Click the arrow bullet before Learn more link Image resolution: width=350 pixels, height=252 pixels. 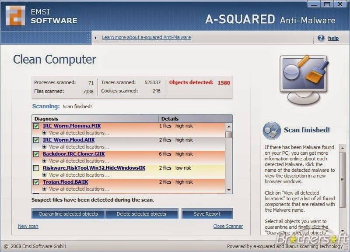pyautogui.click(x=96, y=38)
